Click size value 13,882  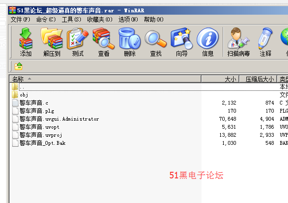(x=228, y=135)
